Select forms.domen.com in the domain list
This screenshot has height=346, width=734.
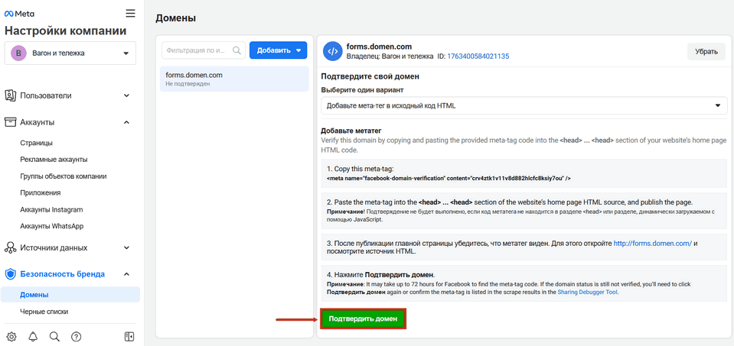pos(234,79)
